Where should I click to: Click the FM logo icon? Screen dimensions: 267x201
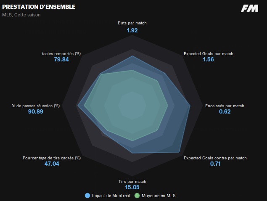(250, 8)
